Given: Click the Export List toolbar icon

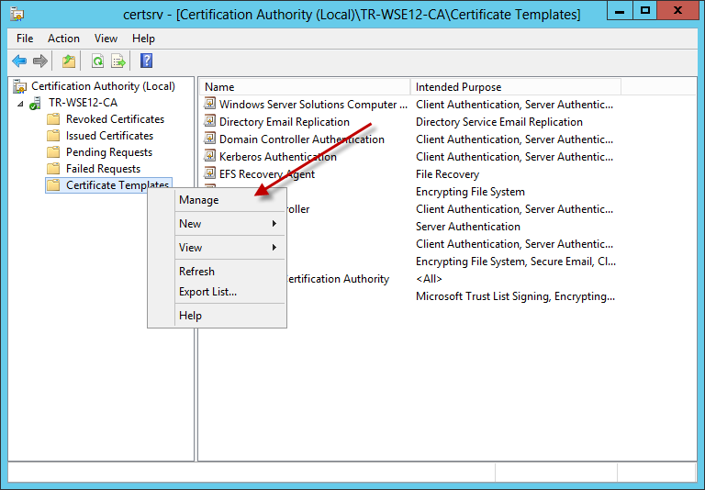Looking at the screenshot, I should click(118, 61).
